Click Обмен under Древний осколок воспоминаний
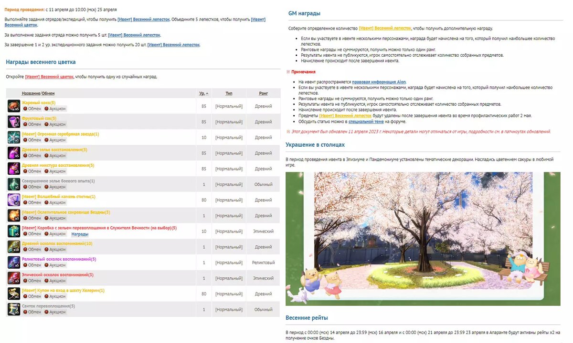 pos(32,250)
